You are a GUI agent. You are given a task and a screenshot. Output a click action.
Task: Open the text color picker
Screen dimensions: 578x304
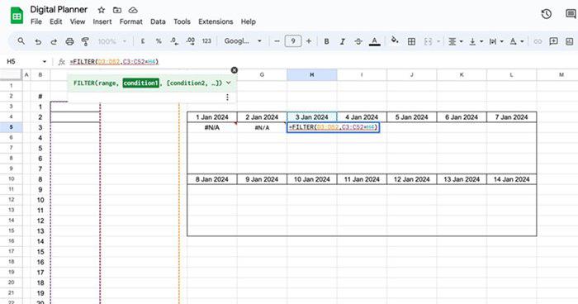point(375,41)
